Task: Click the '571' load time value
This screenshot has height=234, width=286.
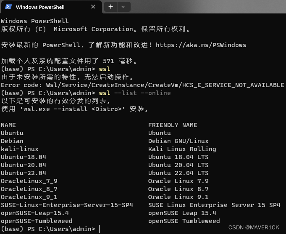Action: point(108,61)
